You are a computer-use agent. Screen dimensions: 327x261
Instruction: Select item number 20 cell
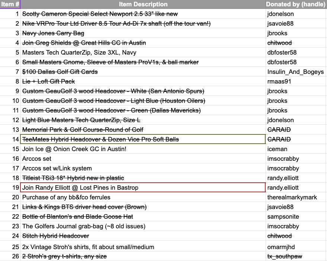(10, 197)
